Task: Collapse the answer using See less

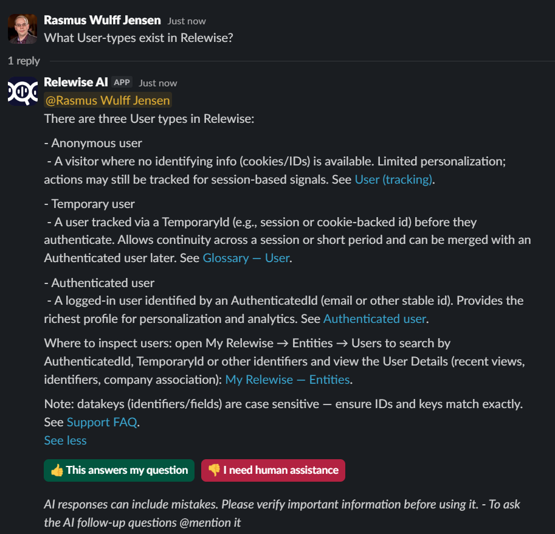Action: tap(65, 440)
